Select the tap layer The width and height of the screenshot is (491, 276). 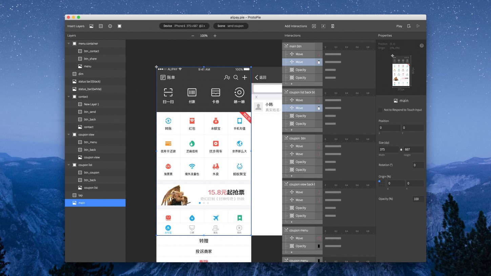coord(95,195)
